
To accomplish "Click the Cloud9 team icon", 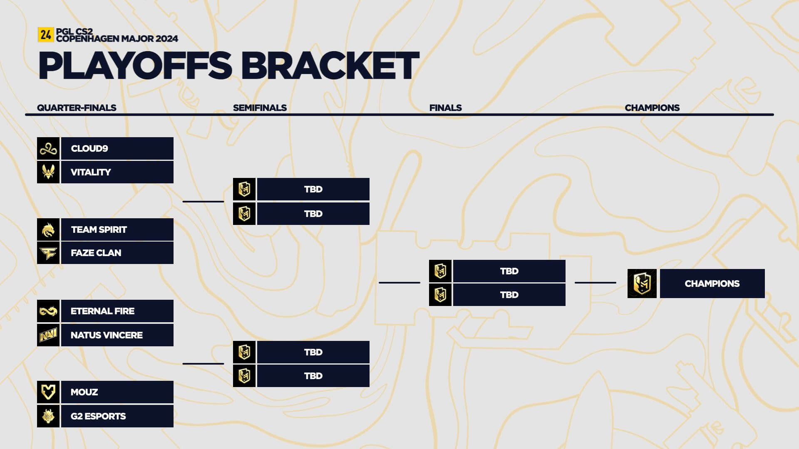I will (x=48, y=148).
